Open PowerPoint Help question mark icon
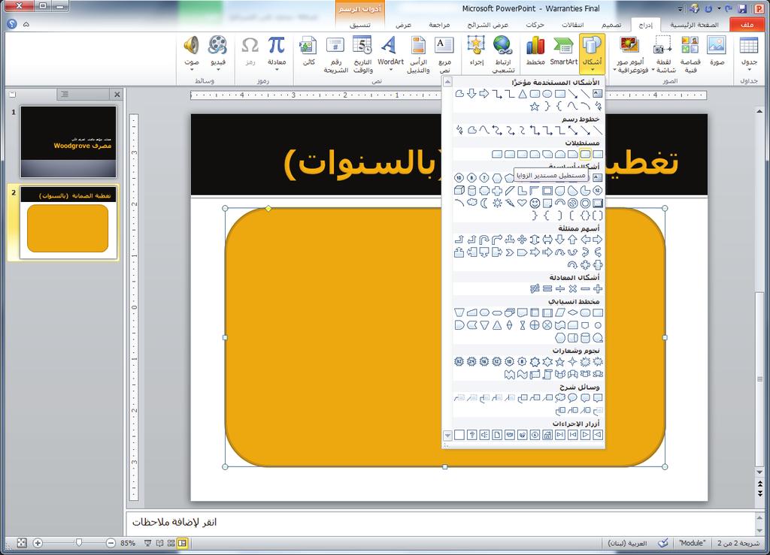Viewport: 770px width, 555px height. (x=12, y=24)
